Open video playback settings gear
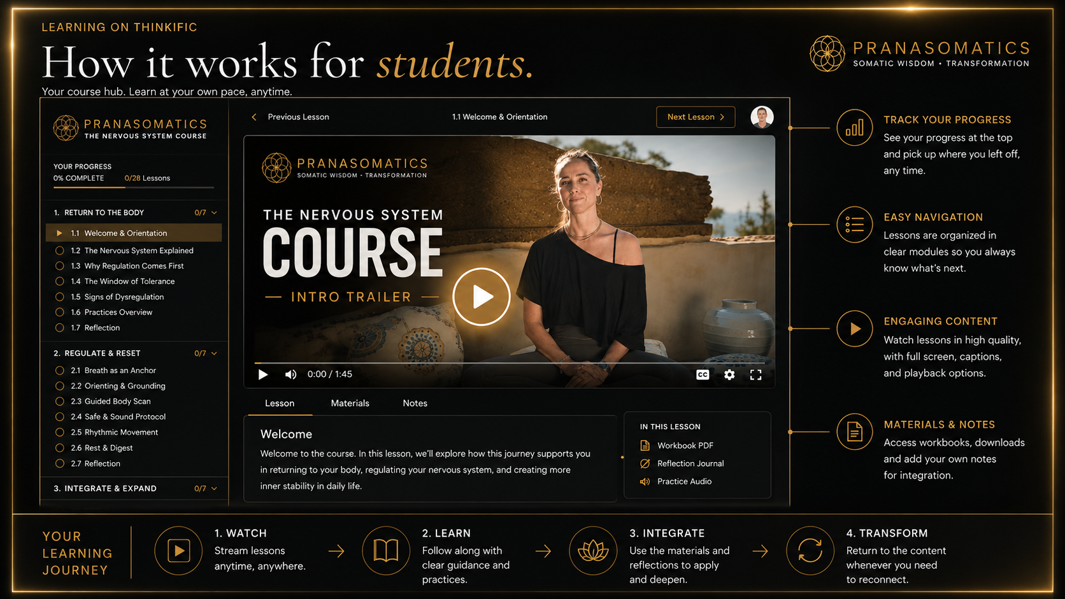Image resolution: width=1065 pixels, height=599 pixels. pyautogui.click(x=729, y=375)
